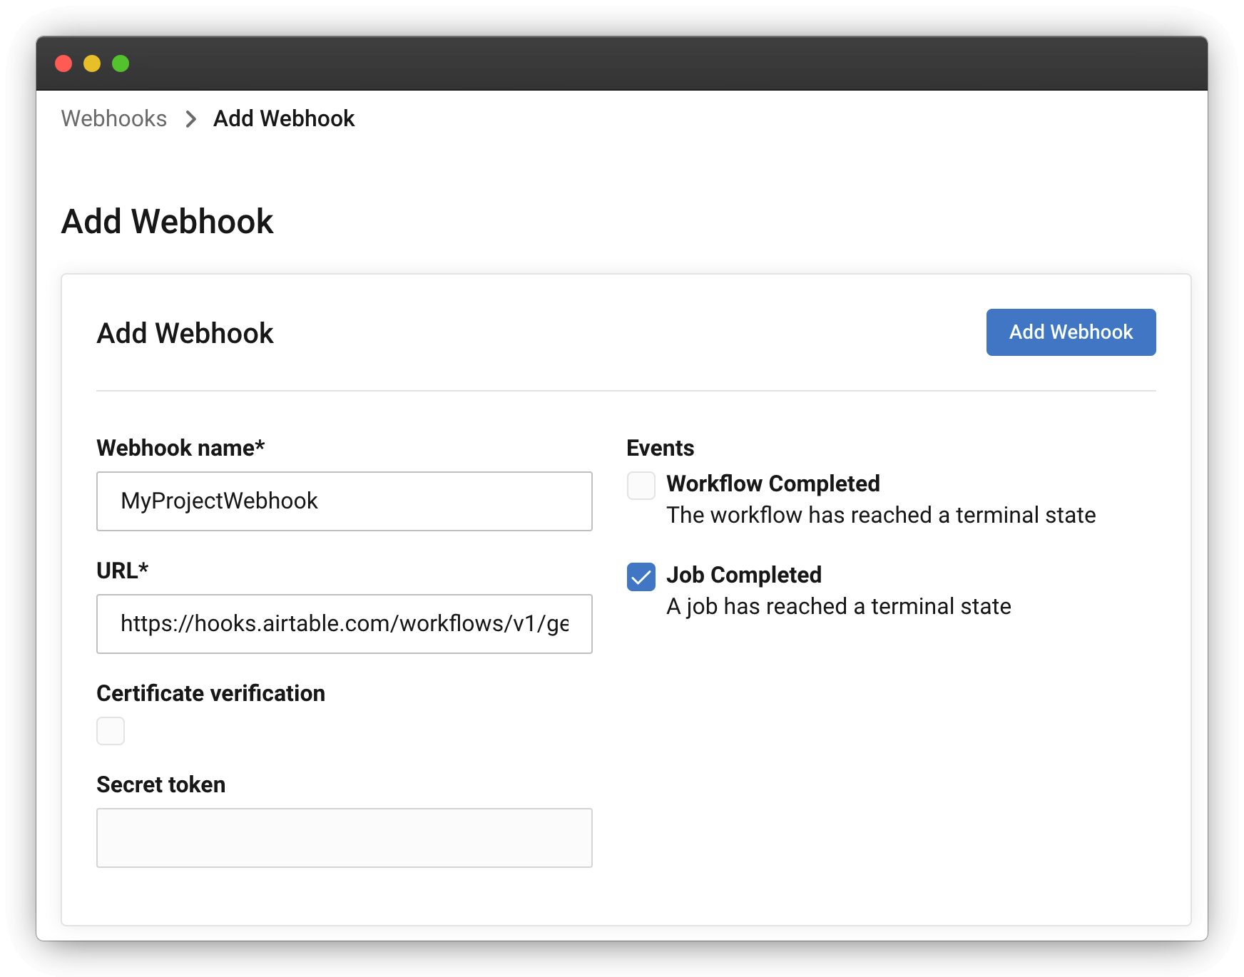
Task: Enable the Certificate verification checkbox
Action: click(x=111, y=731)
